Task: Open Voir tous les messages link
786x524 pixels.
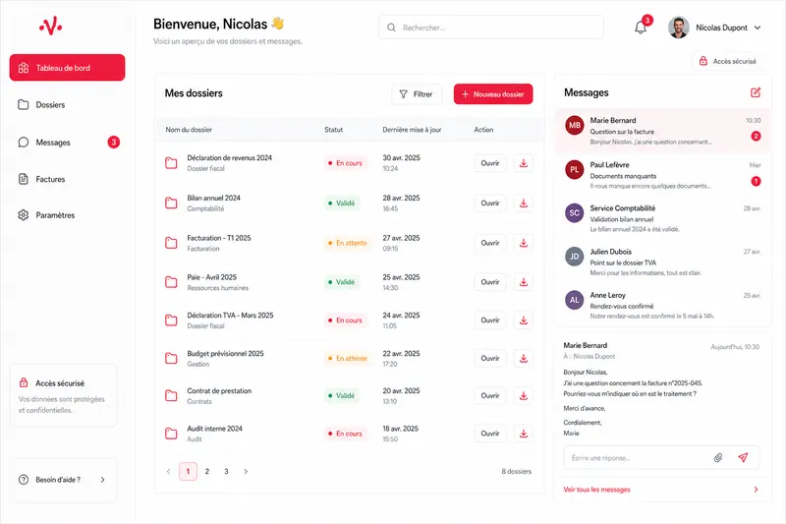Action: tap(596, 490)
